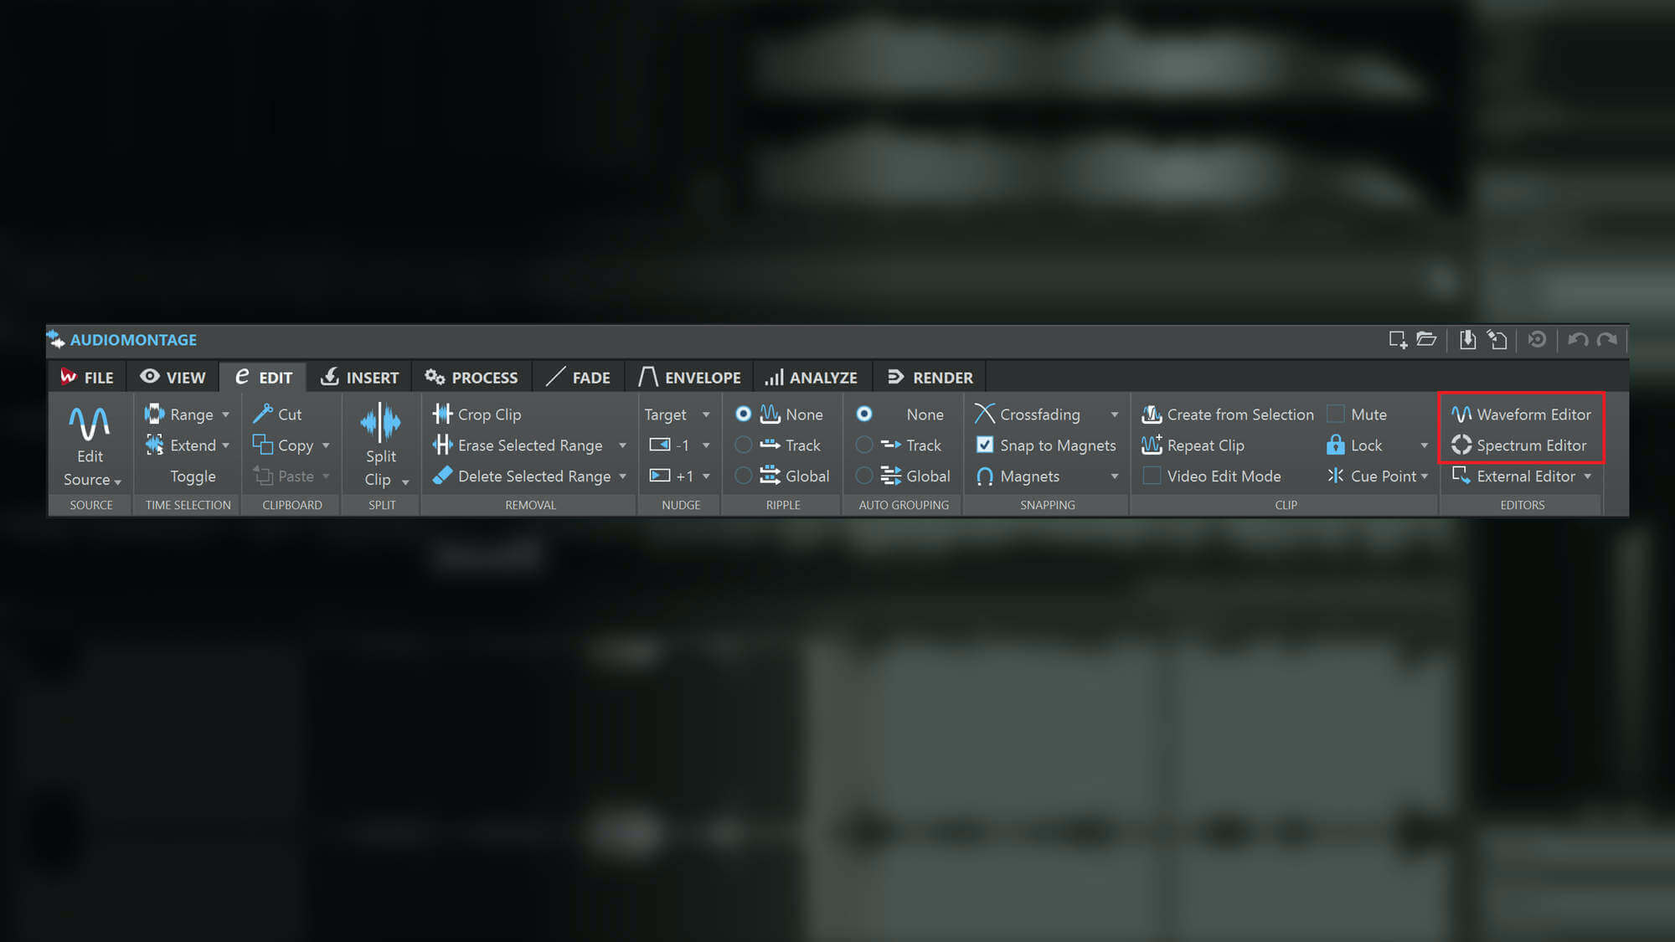Open the Edit Source dropdown arrow
This screenshot has width=1675, height=942.
118,481
